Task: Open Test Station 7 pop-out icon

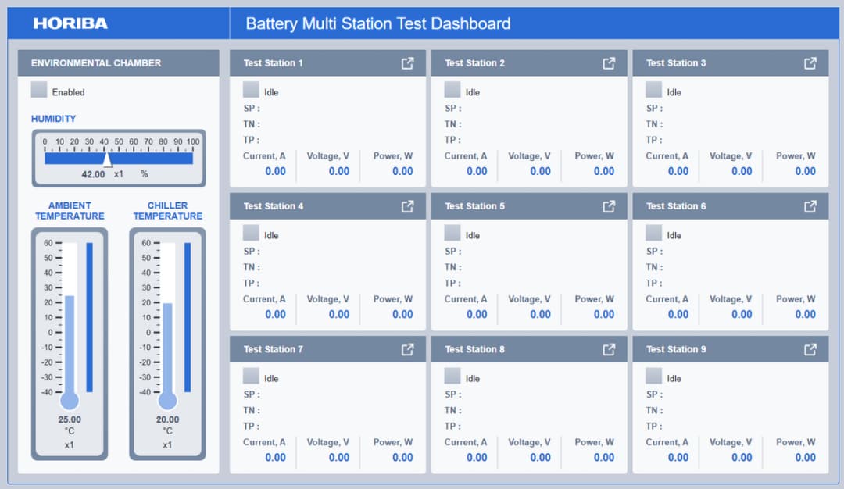Action: tap(407, 350)
